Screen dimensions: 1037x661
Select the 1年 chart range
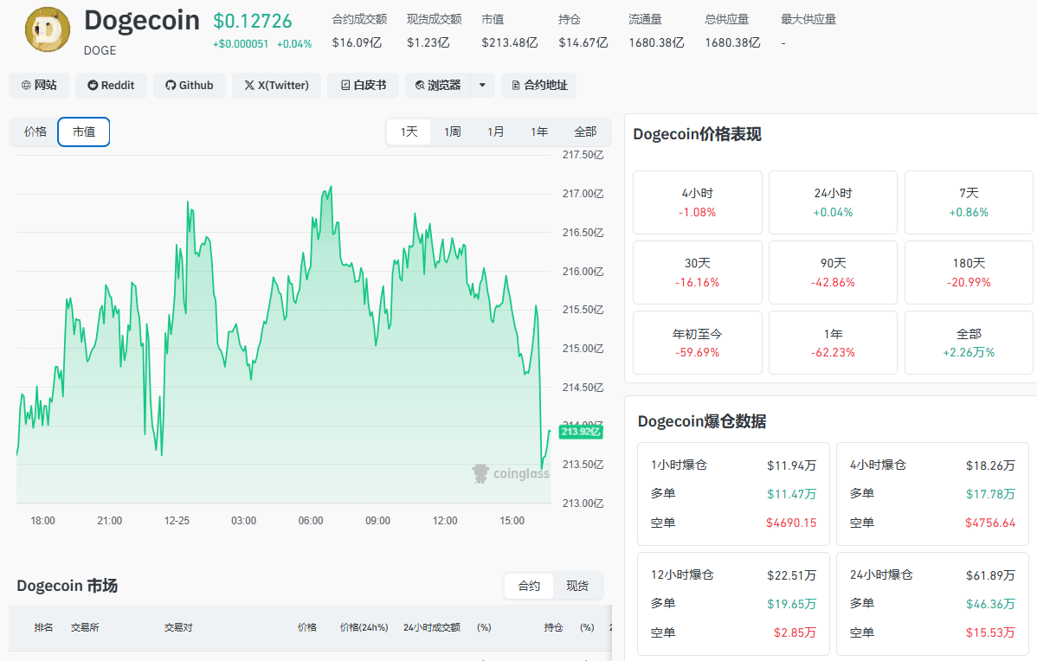point(539,132)
